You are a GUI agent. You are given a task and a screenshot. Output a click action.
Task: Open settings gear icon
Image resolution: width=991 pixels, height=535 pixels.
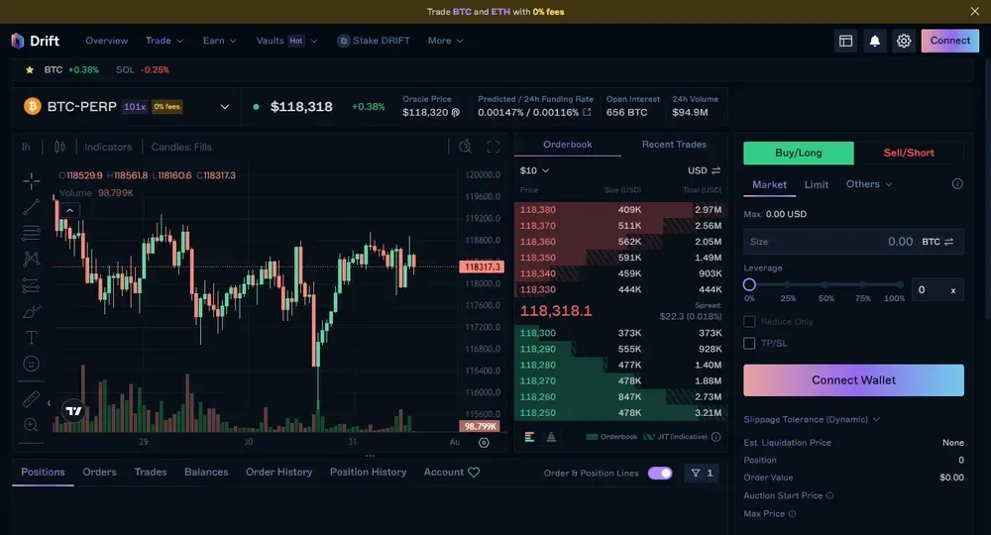904,41
